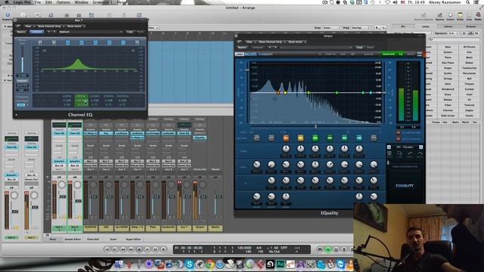Click EQuality's last grey filter band icon
484x272 pixels.
[374, 138]
